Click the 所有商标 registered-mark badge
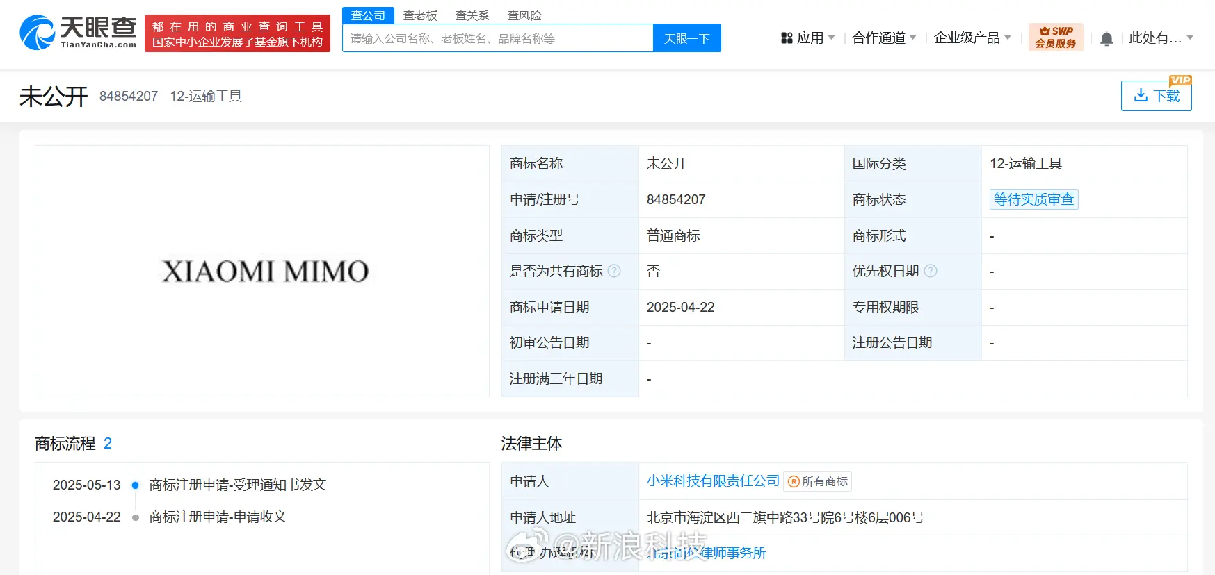 point(818,481)
